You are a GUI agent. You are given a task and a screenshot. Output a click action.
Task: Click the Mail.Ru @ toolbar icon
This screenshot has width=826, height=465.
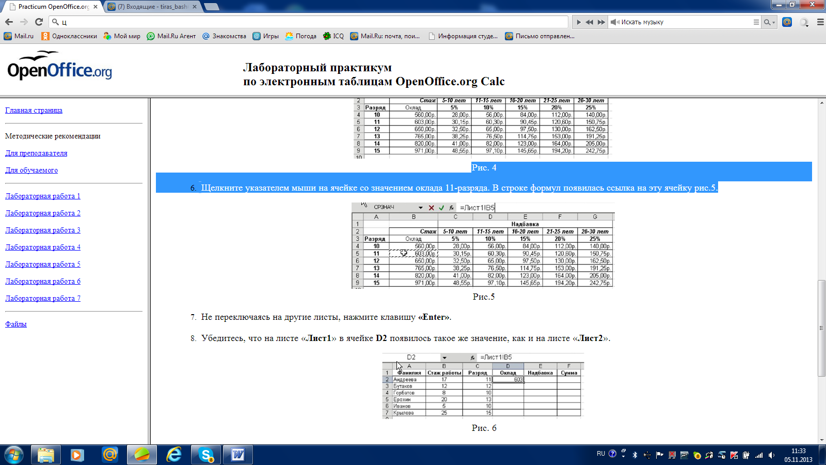(x=787, y=22)
